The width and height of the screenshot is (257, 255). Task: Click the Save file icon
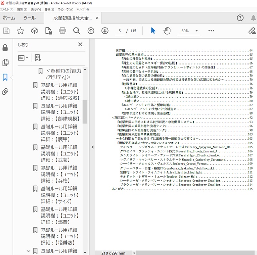click(6, 31)
